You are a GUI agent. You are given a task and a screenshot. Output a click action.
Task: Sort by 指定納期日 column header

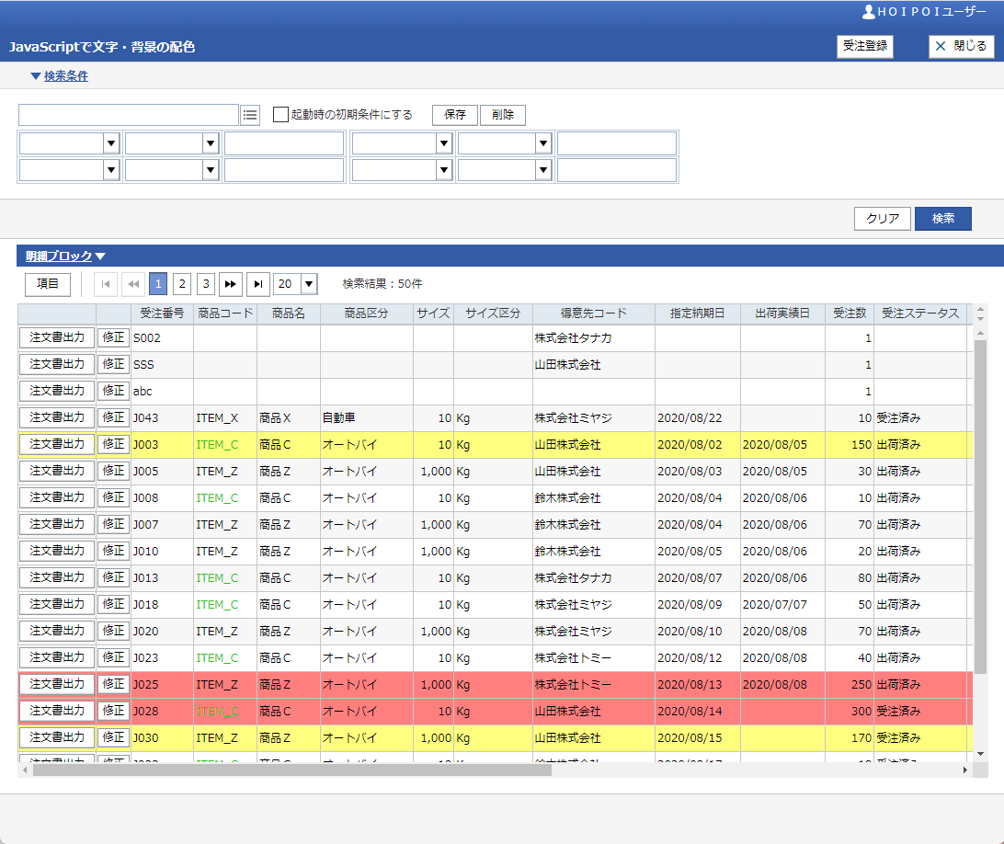[x=697, y=314]
